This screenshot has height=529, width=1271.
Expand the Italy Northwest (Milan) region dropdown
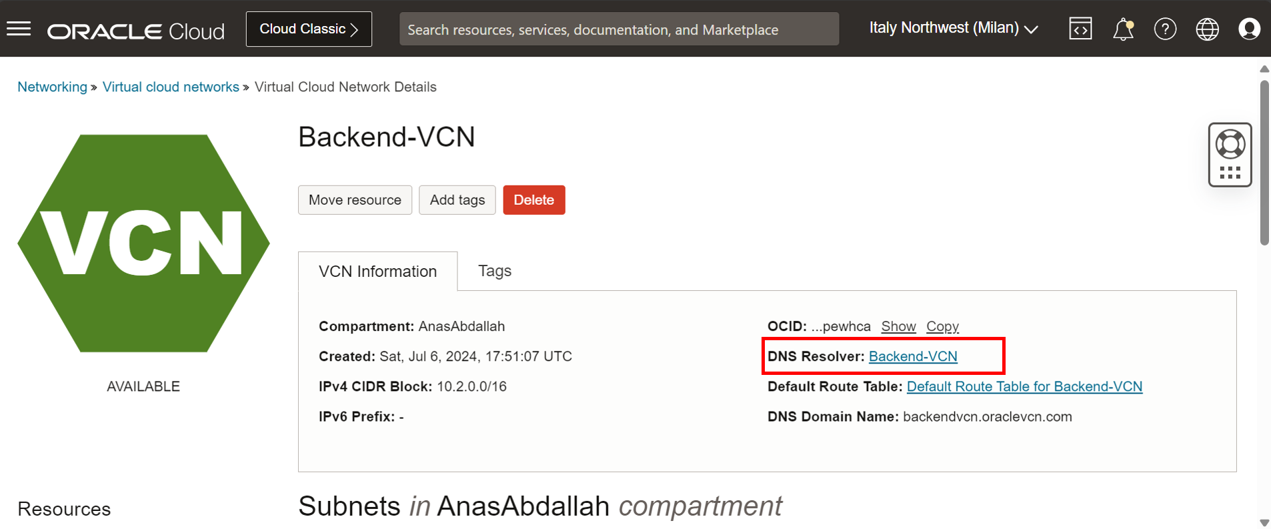(x=954, y=28)
